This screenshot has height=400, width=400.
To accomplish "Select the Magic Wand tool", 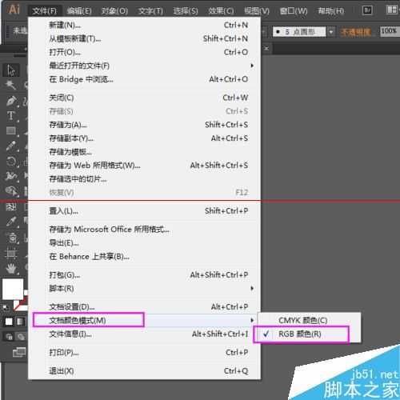I will [x=10, y=85].
